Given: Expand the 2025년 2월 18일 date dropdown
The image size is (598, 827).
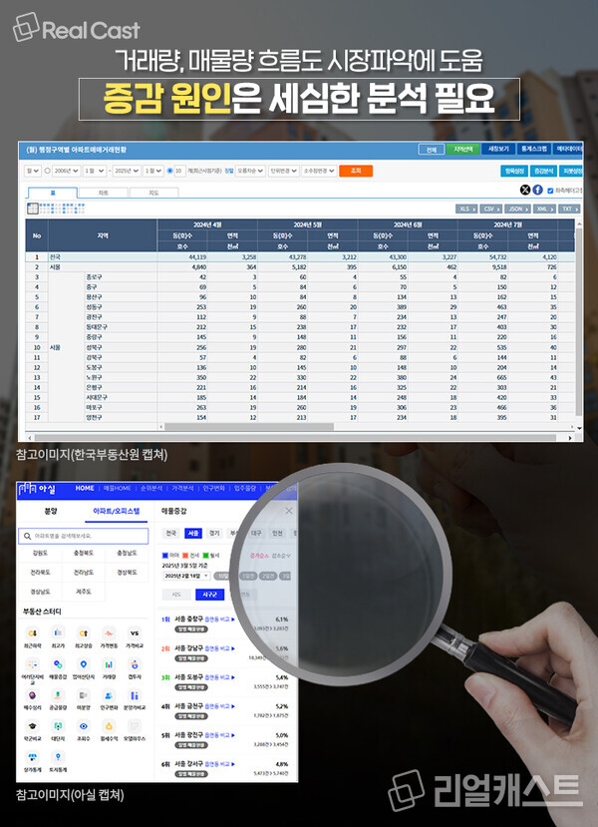Looking at the screenshot, I should tap(186, 576).
